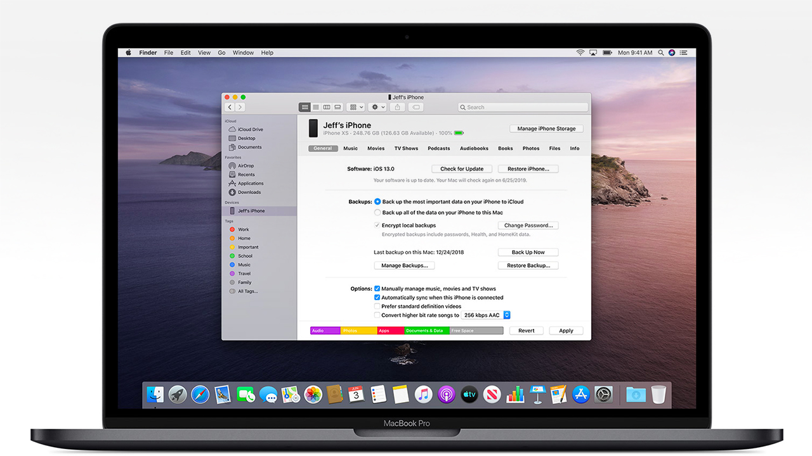Viewport: 812px width, 456px height.
Task: Switch Finder to column view
Action: click(x=327, y=108)
